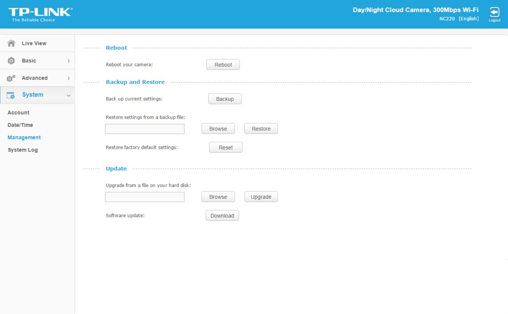
Task: Click the Logout icon
Action: point(494,13)
